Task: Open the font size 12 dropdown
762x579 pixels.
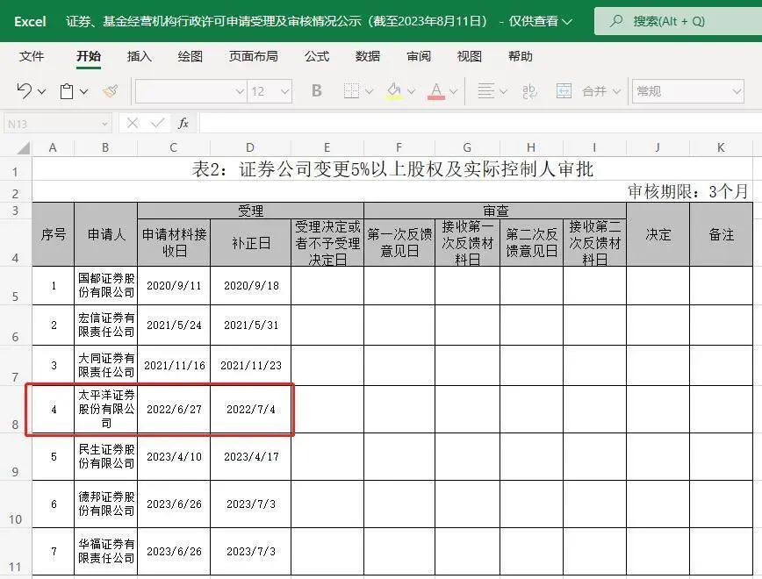Action: point(284,91)
